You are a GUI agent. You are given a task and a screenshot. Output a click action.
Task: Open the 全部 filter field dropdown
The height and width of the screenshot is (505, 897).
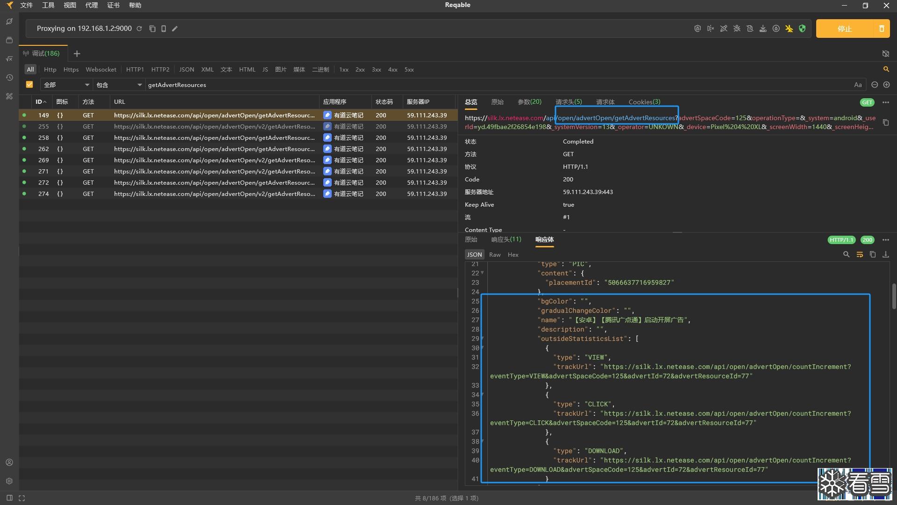pos(66,85)
